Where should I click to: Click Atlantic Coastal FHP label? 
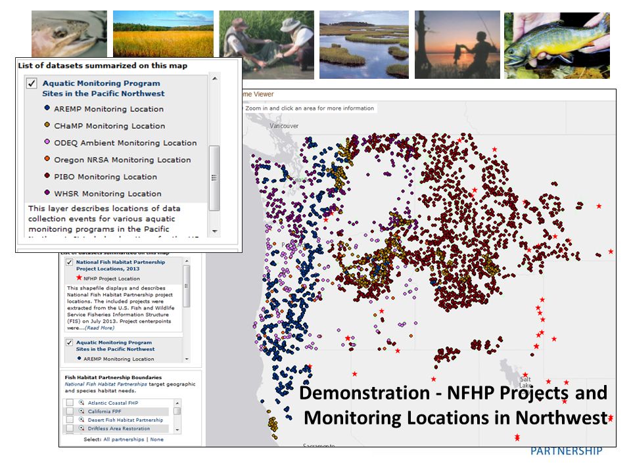pos(112,403)
